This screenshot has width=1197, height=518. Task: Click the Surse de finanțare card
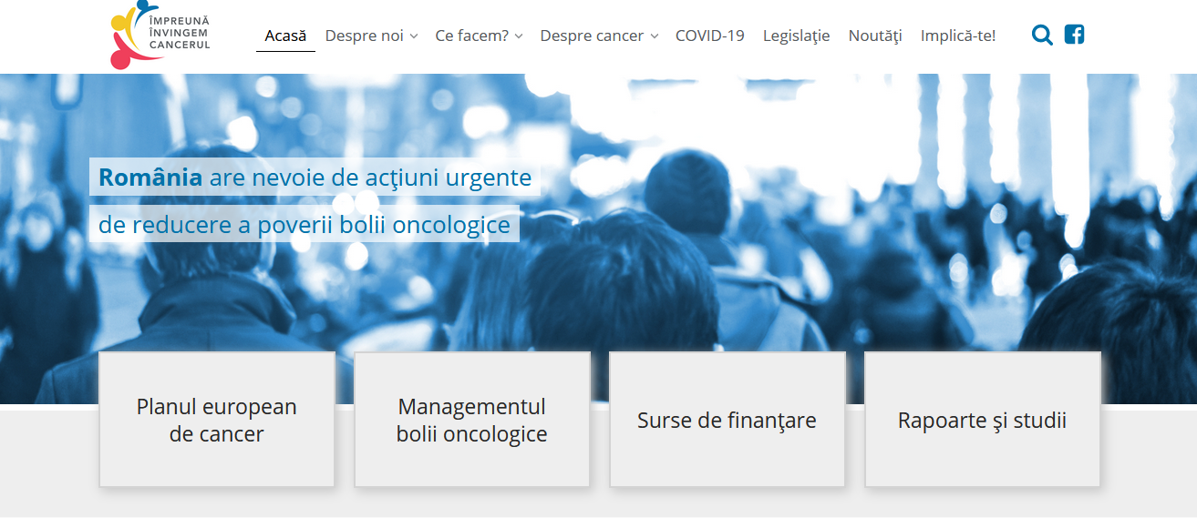pos(727,420)
